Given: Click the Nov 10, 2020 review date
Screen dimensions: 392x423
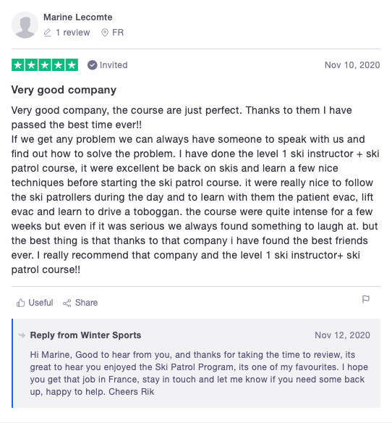Looking at the screenshot, I should [x=352, y=65].
